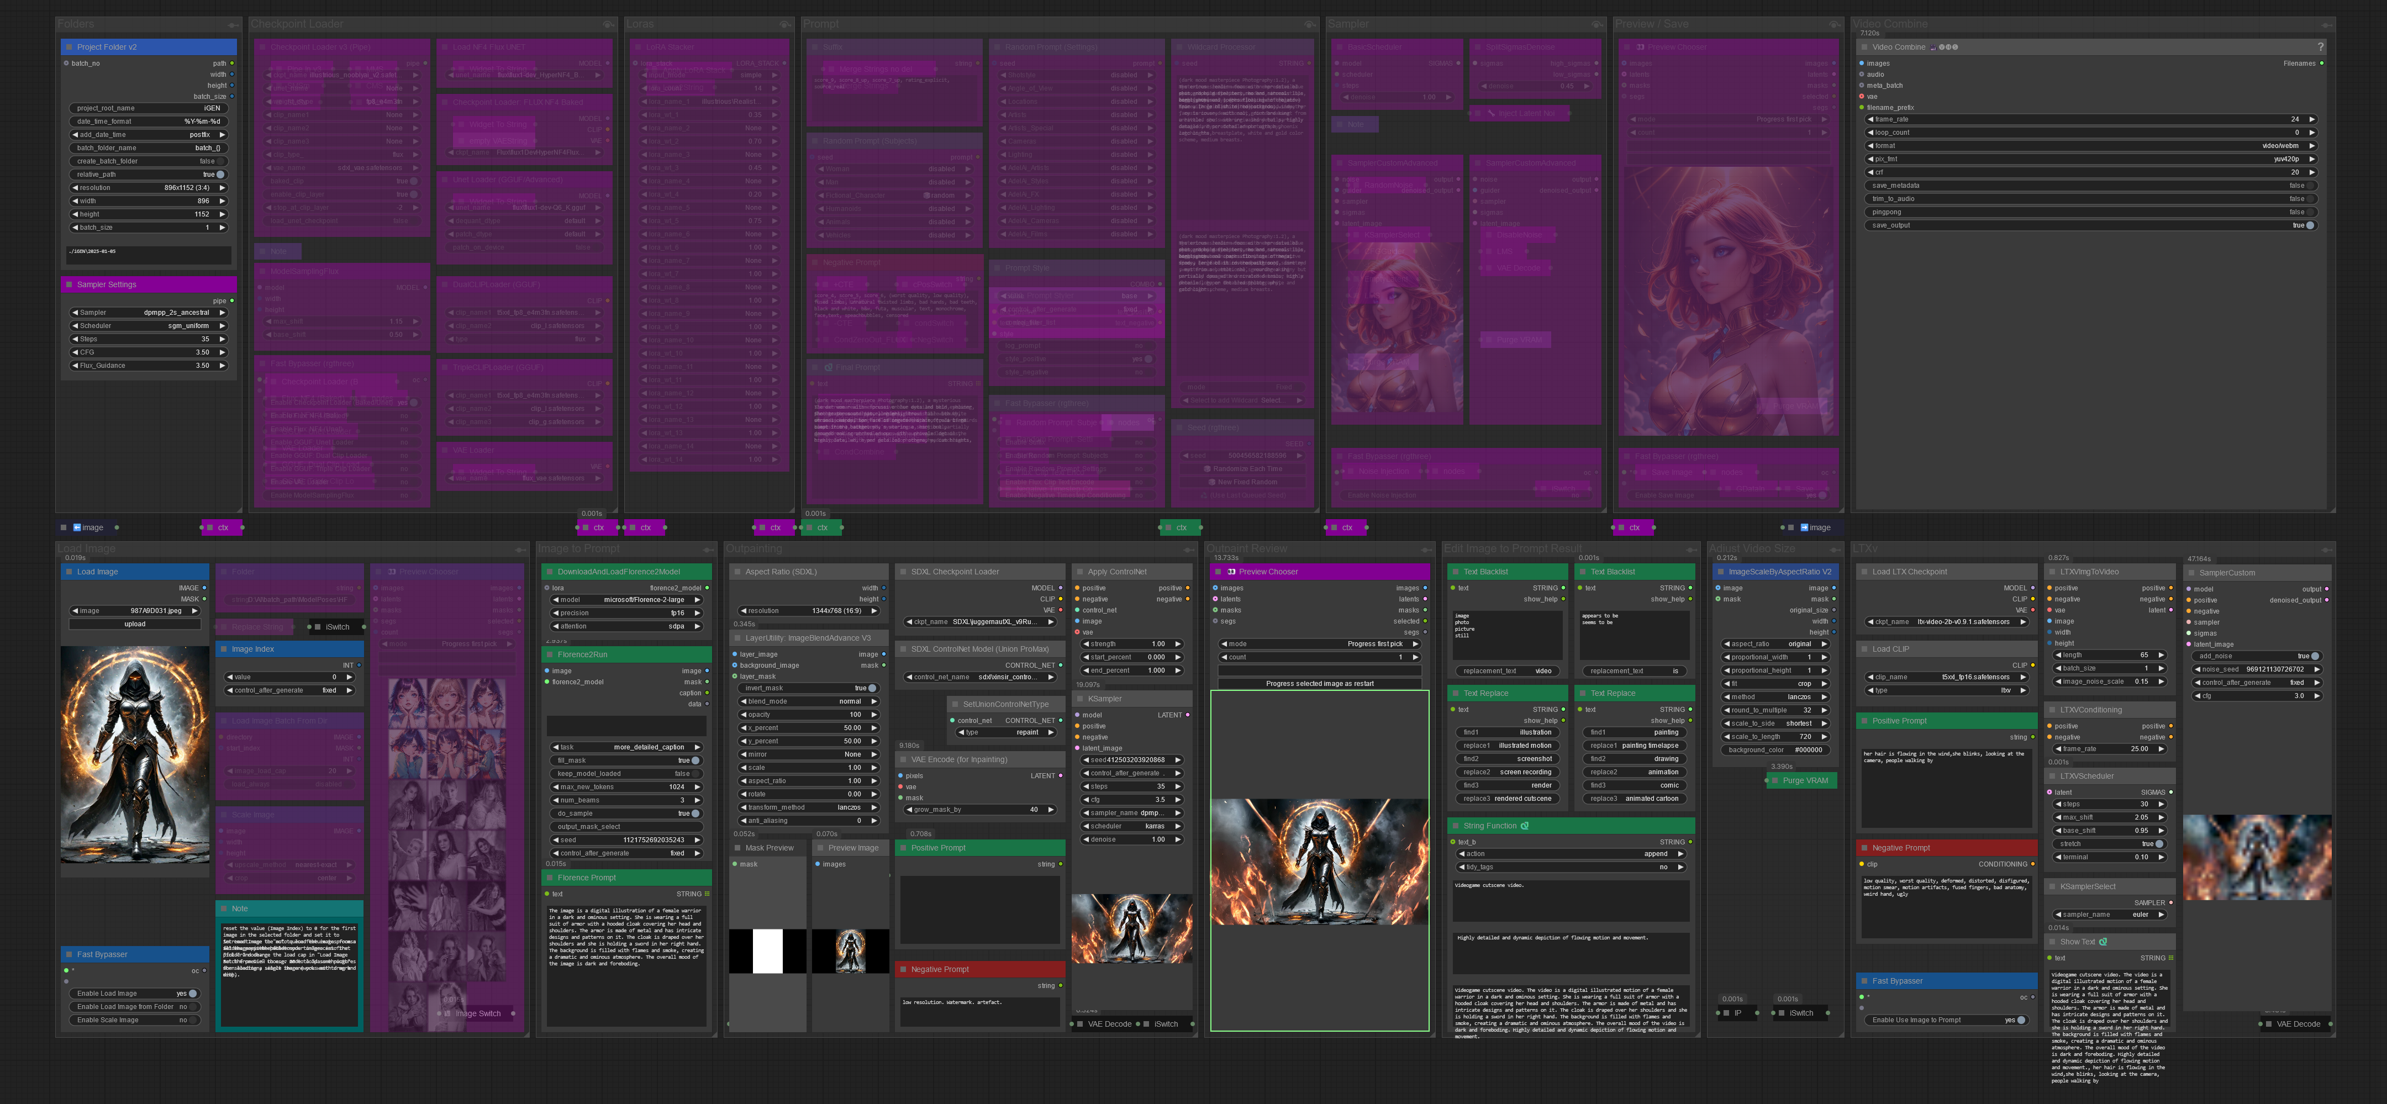Click the background_color #000000 field
Screen dimensions: 2387x1104
pos(1775,750)
